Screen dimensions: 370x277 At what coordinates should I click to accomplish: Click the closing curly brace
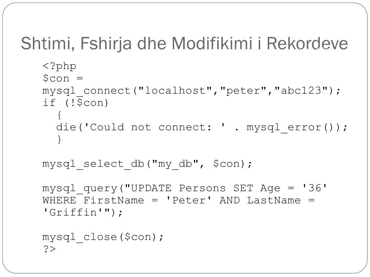[59, 140]
